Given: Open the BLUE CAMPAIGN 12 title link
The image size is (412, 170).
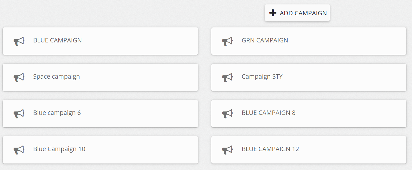Looking at the screenshot, I should [270, 149].
